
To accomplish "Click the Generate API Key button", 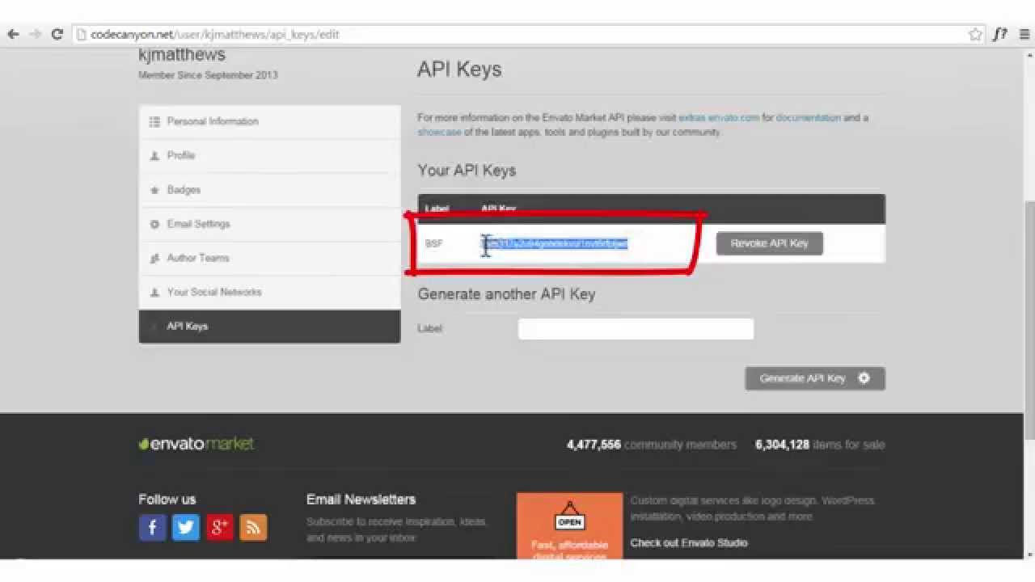I will (x=815, y=378).
